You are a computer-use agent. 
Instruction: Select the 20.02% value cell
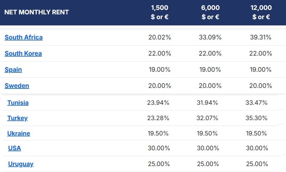159,37
